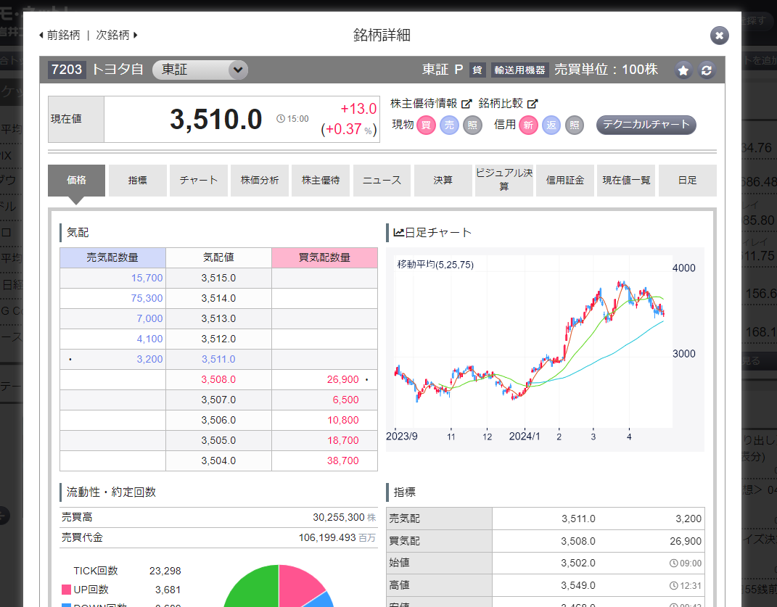Go to previous stock 前銘柄
This screenshot has width=777, height=607.
click(x=59, y=36)
